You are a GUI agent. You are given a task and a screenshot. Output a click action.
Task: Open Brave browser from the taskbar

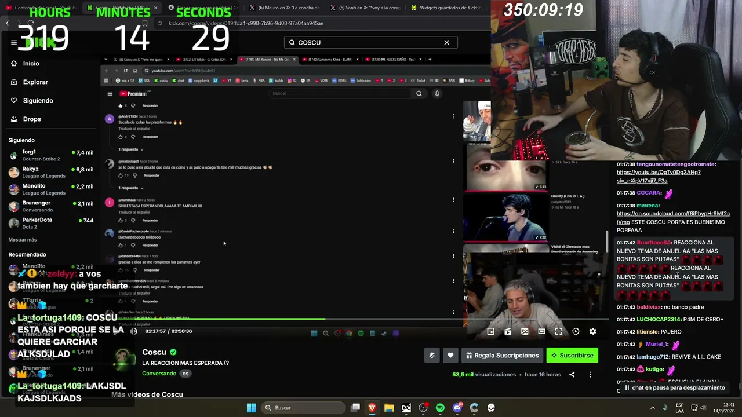pyautogui.click(x=372, y=408)
